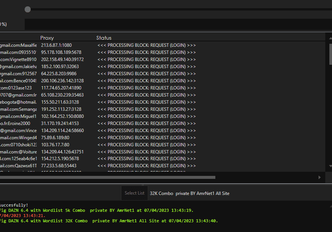Screen dimensions: 332x232
Task: Select proxy cell 77.233.5.68:55443
Action: click(59, 166)
